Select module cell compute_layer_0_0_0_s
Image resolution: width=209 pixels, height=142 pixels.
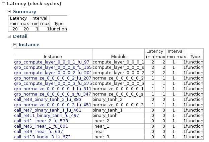pos(118,67)
